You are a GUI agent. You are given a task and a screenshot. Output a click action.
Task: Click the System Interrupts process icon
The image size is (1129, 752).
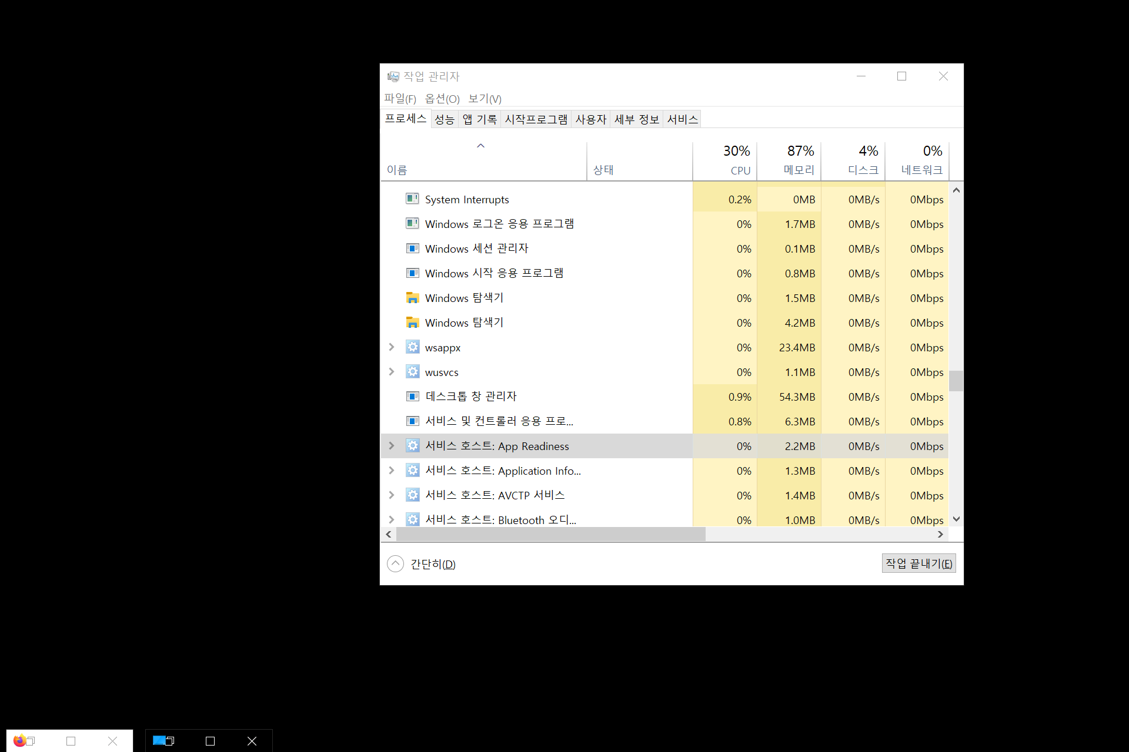pyautogui.click(x=412, y=199)
